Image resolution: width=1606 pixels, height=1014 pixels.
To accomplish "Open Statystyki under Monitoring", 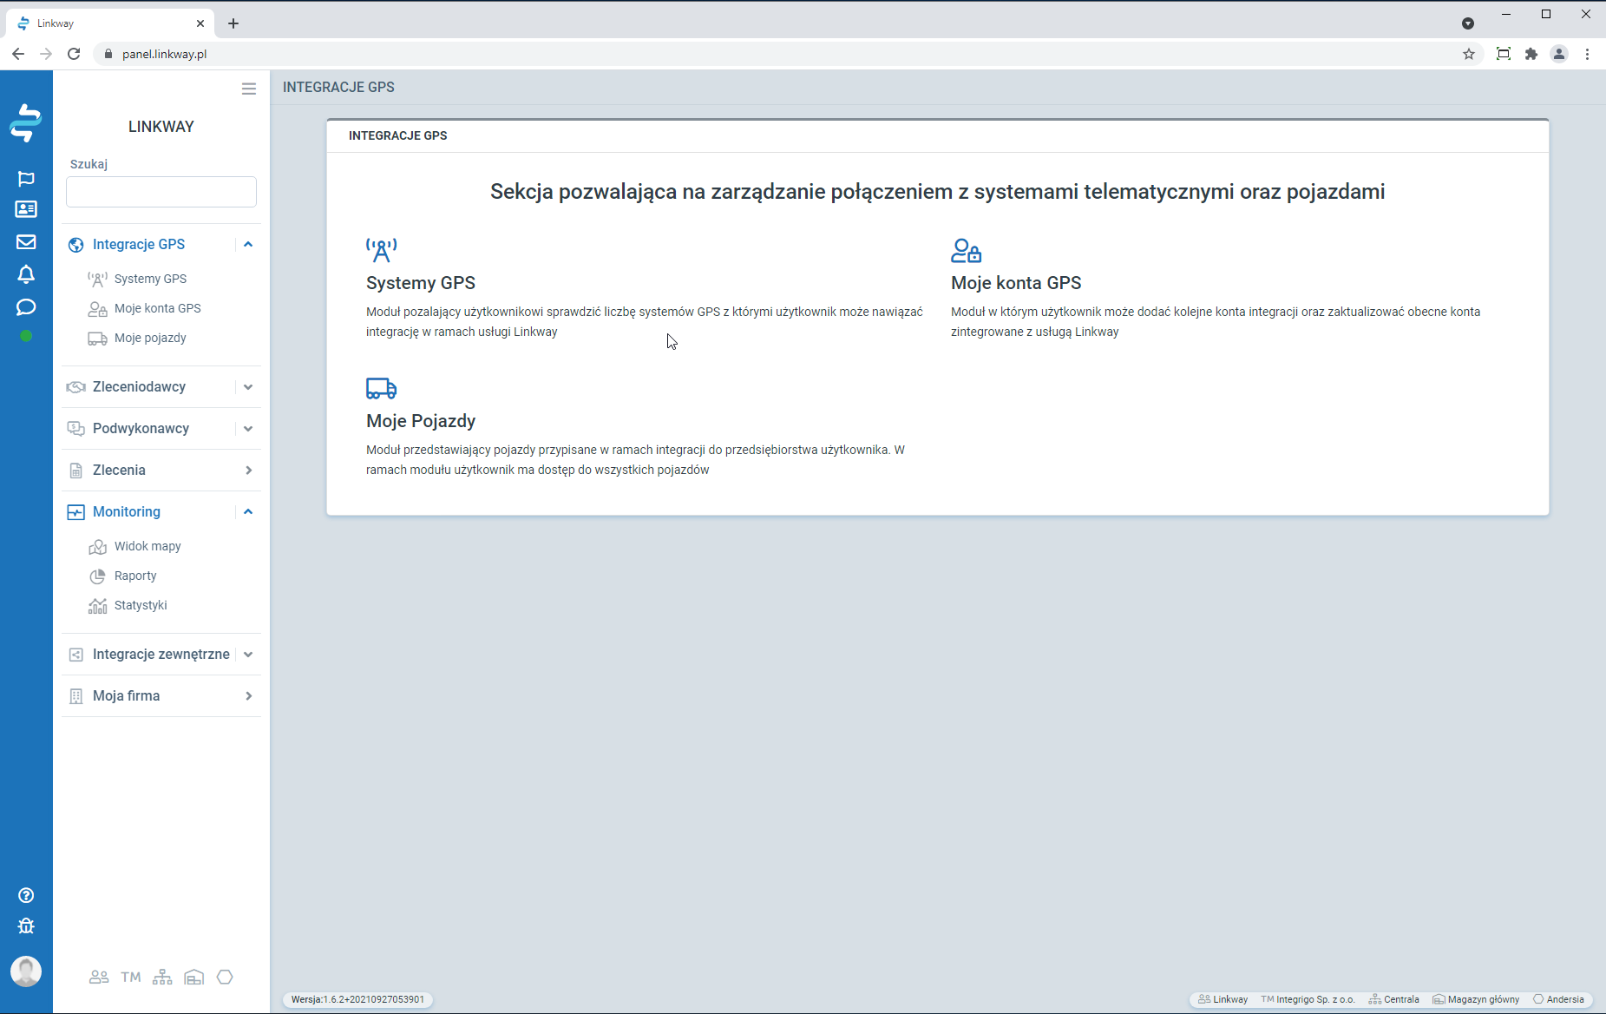I will [x=141, y=605].
